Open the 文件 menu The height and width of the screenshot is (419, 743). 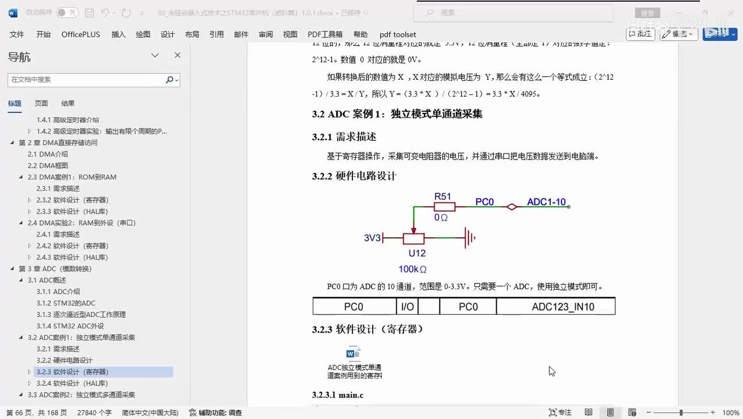pos(17,34)
